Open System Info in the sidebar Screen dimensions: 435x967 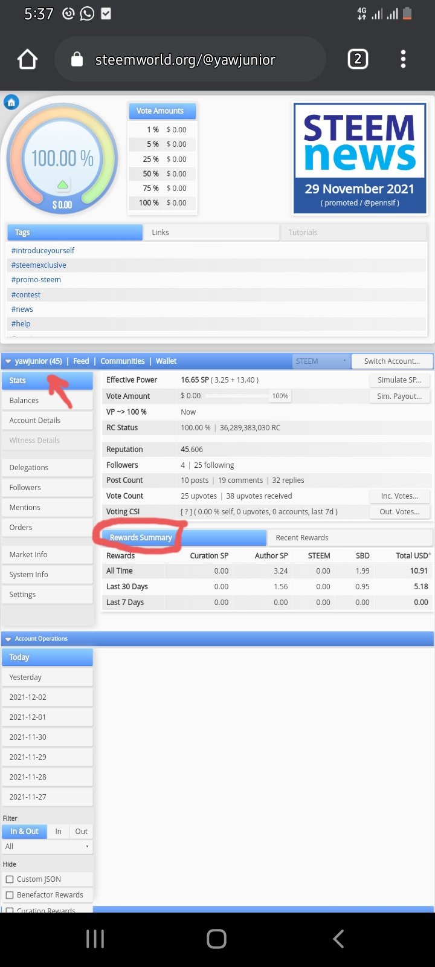coord(47,574)
